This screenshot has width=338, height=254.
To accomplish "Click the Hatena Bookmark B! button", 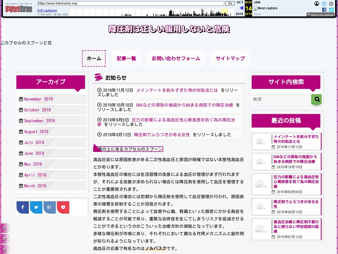I will tap(49, 207).
